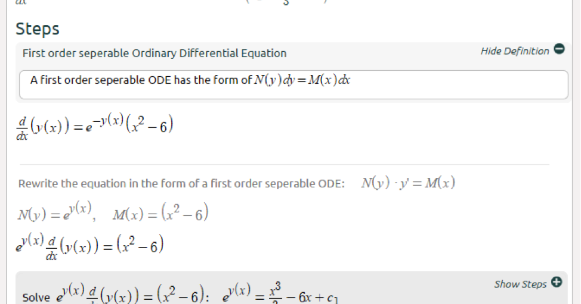Select the N(y)dy=M(x)dx formula in definition
581x304 pixels.
point(302,80)
